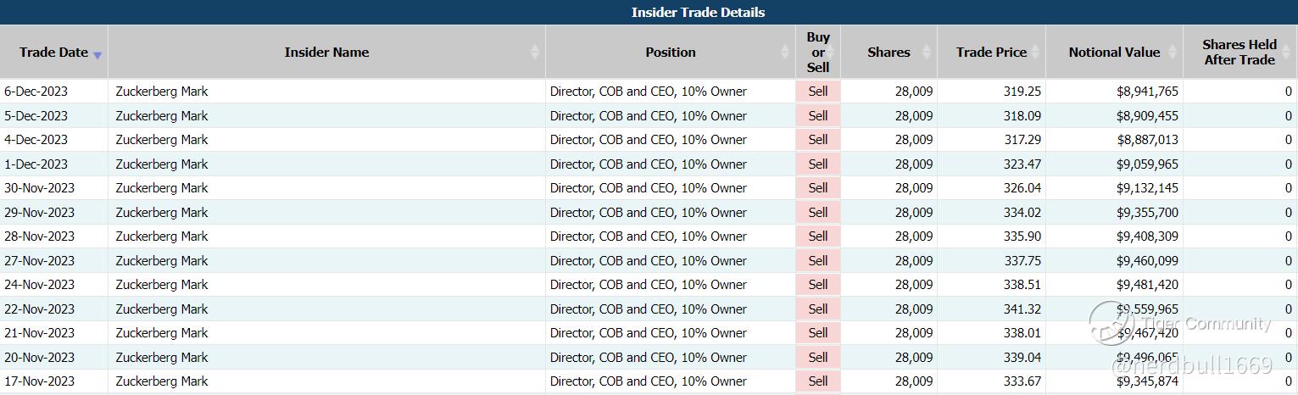
Task: Click the Trade Date header label
Action: coord(53,52)
